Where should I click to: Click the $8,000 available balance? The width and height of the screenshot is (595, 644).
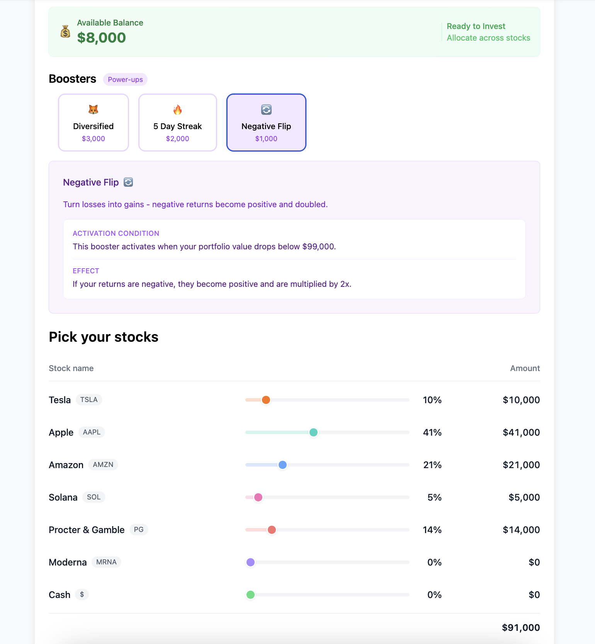102,37
